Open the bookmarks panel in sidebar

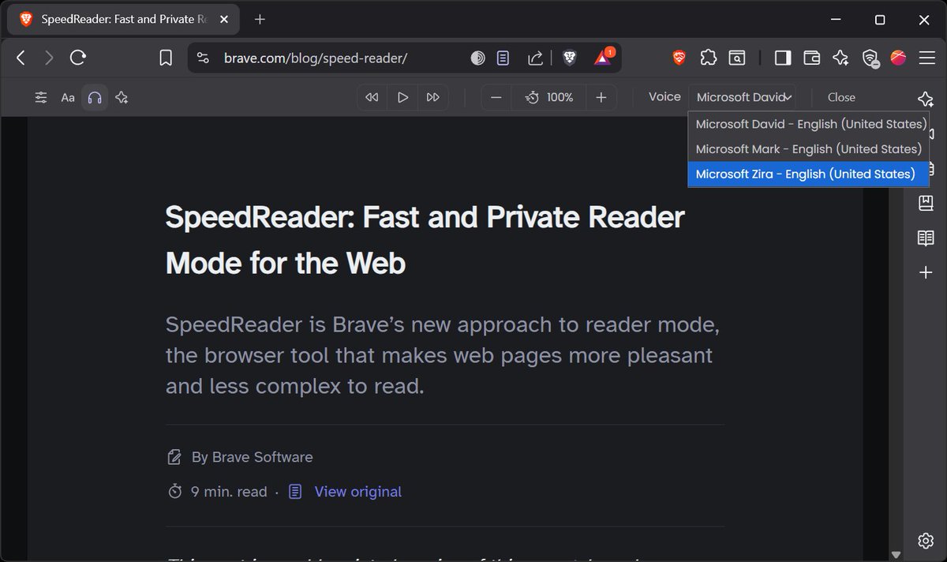click(926, 204)
